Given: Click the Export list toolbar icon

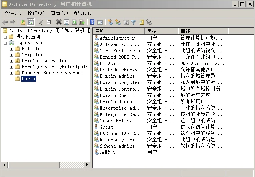Looking at the screenshot, I should click(82, 22).
